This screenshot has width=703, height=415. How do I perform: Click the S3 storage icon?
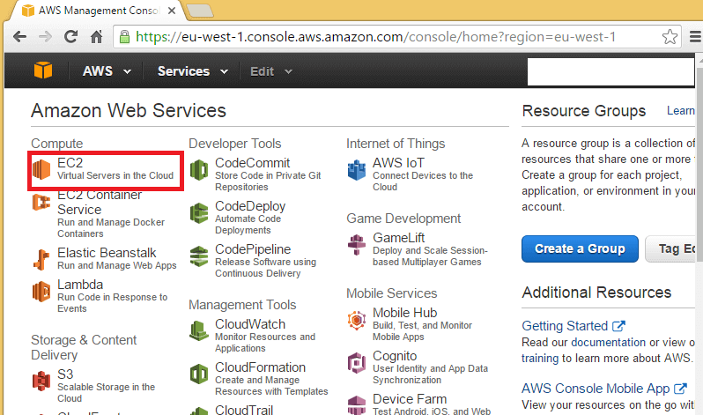coord(41,381)
